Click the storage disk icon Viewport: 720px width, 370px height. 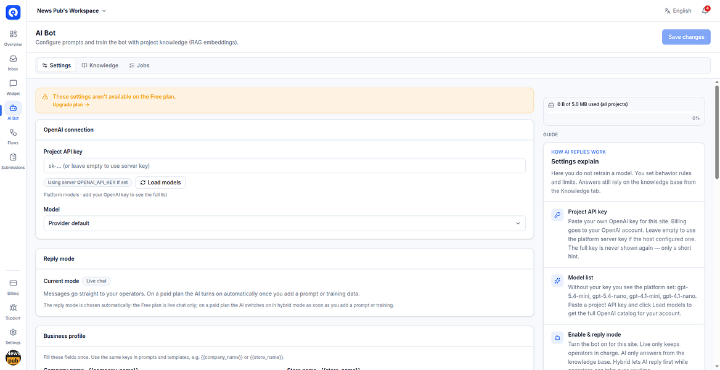(x=552, y=104)
